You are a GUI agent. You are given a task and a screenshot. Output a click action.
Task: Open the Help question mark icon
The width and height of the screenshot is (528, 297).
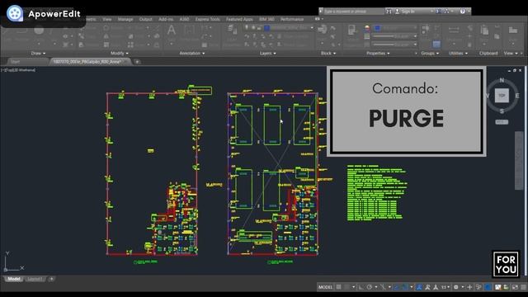tap(463, 12)
